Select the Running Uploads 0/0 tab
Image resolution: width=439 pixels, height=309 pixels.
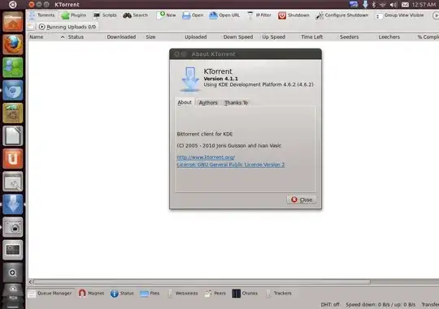[67, 27]
